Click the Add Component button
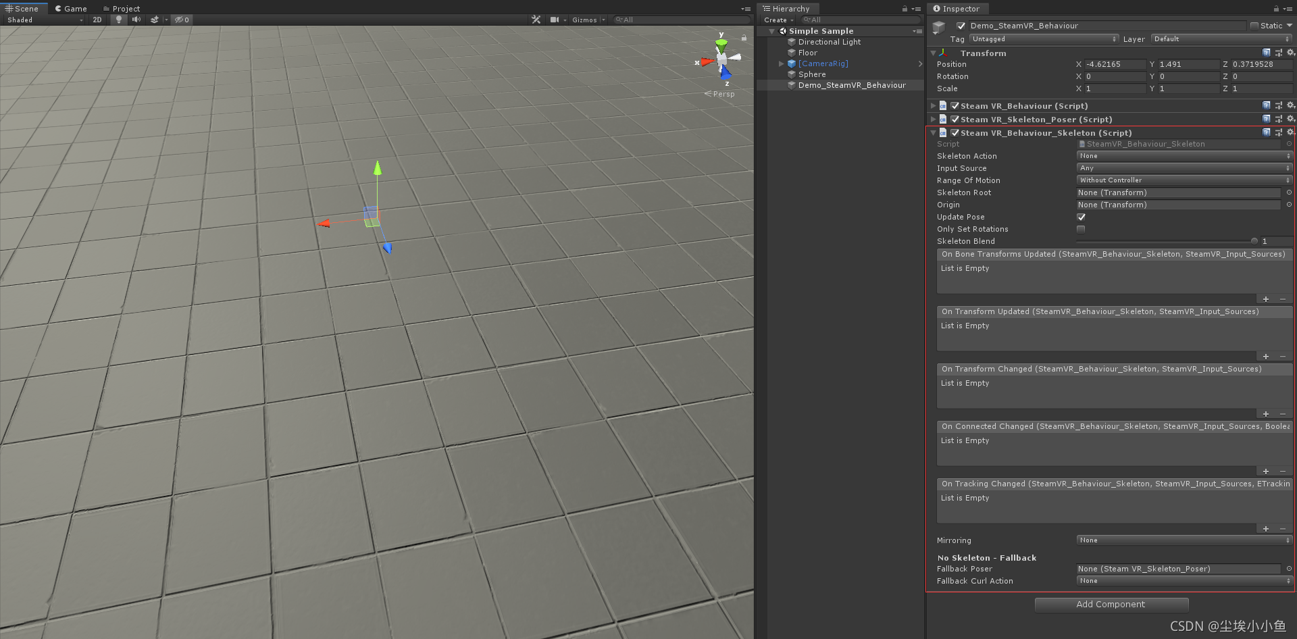Image resolution: width=1297 pixels, height=639 pixels. click(1111, 605)
